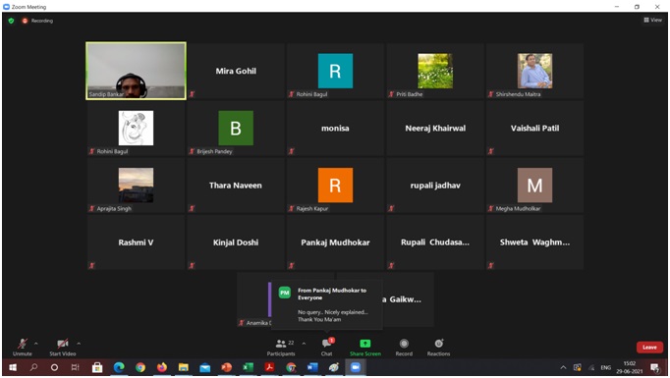Click Megha Mudholkar's brown M avatar

tap(535, 185)
